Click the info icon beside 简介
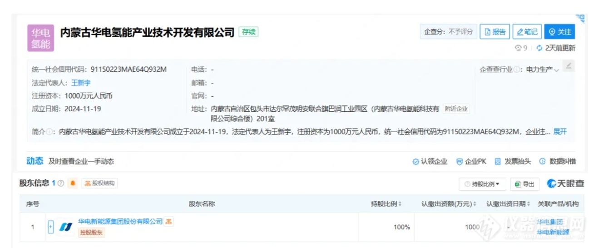 49,132
